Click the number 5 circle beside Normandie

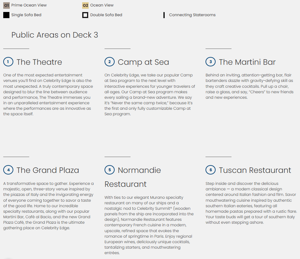tap(109, 170)
